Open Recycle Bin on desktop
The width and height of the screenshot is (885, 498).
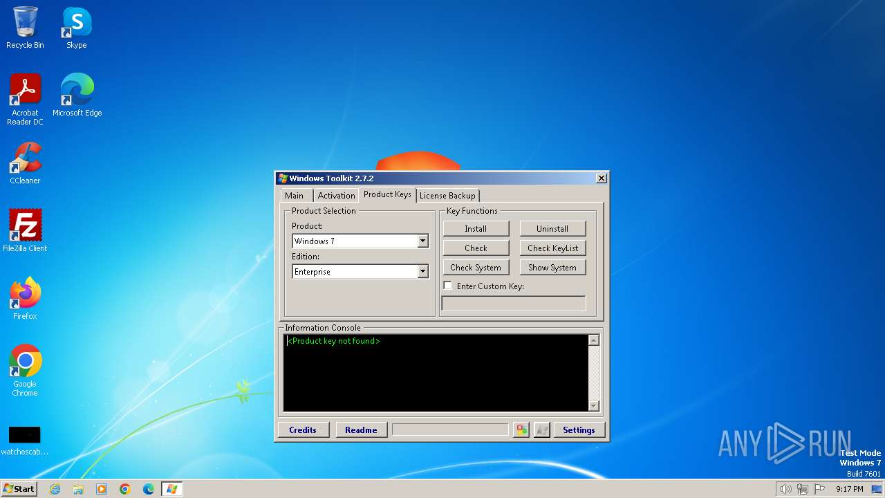coord(25,28)
